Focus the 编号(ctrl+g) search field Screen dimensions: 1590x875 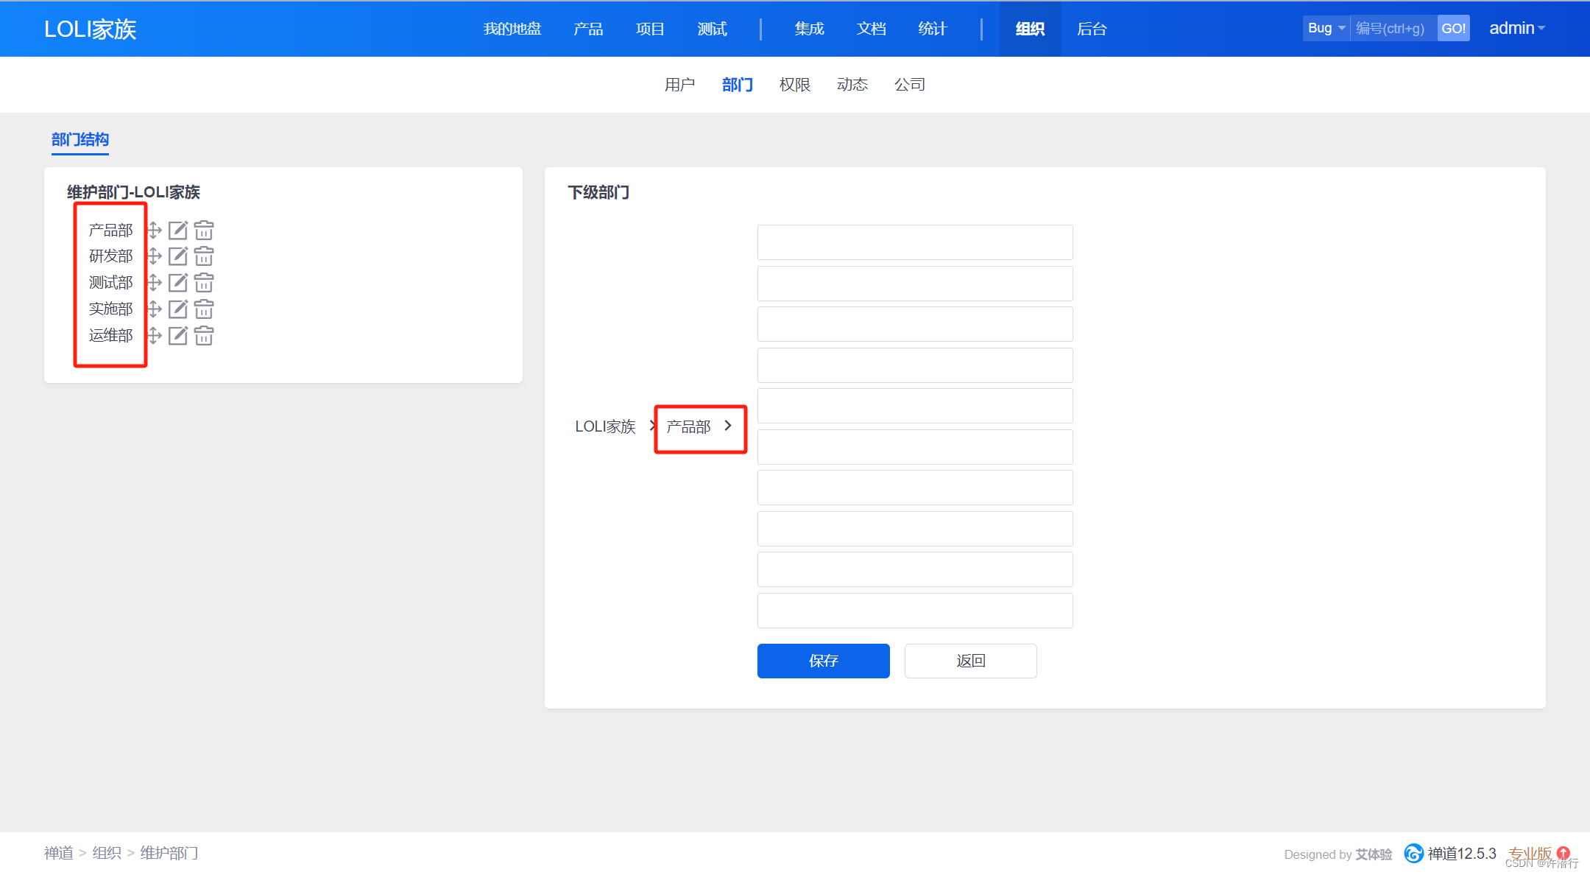pyautogui.click(x=1393, y=28)
